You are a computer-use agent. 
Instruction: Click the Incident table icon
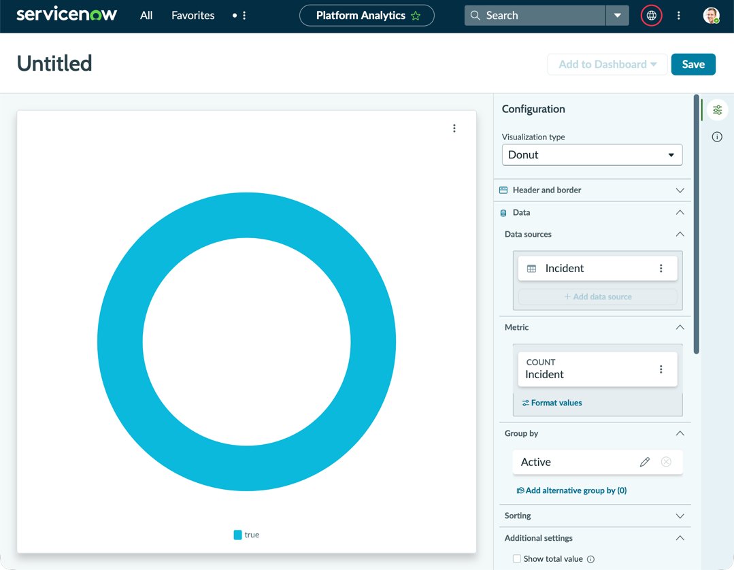(532, 269)
